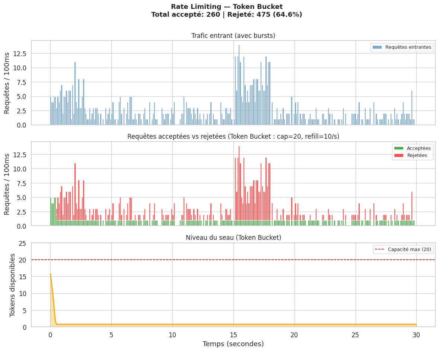Click the Requêtes acceptées vs rejetées subplot title
Image resolution: width=439 pixels, height=351 pixels.
[x=233, y=136]
